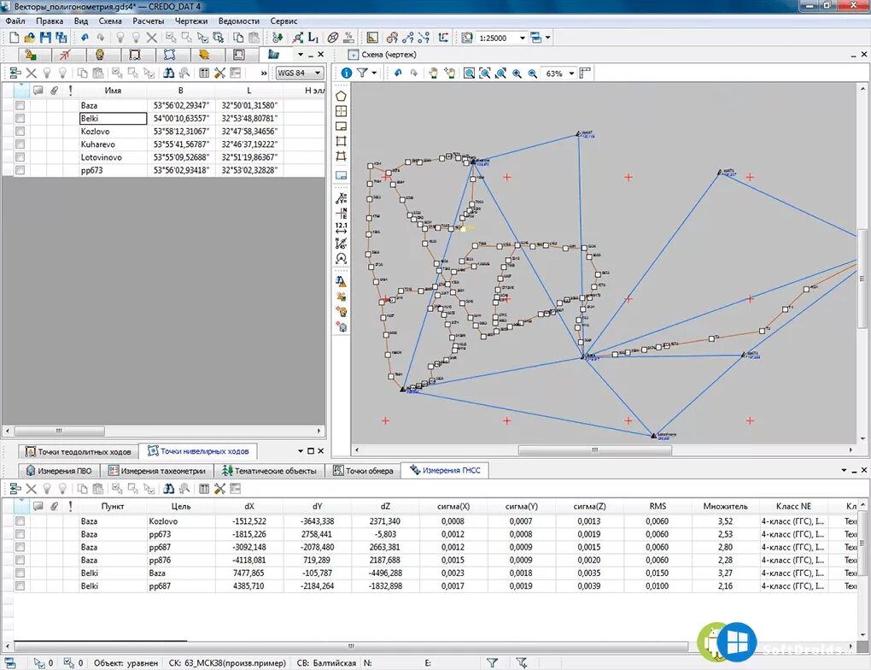Tick the checkbox for the Belki point row
Screen dimensions: 871x670
[x=20, y=119]
